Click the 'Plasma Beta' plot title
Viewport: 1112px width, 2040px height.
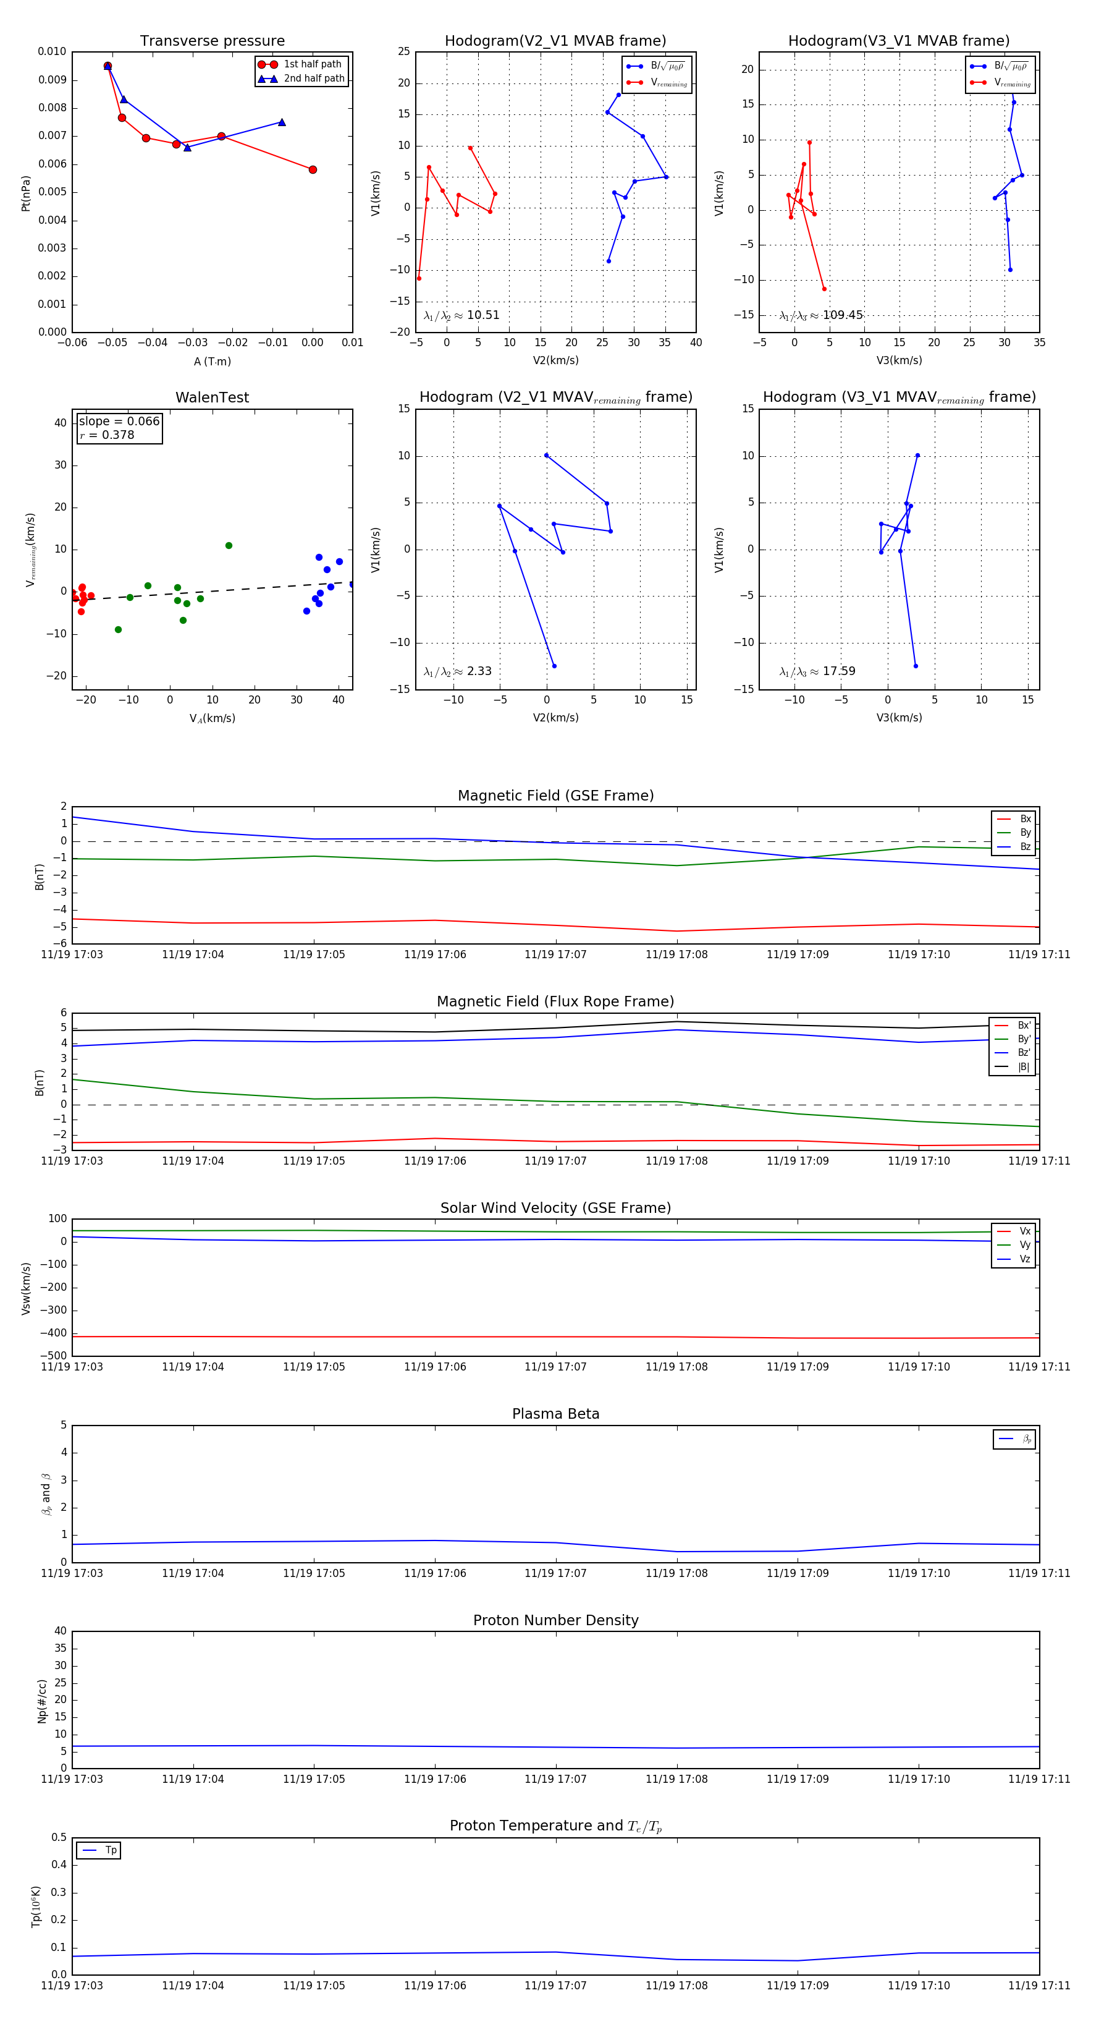point(555,1414)
